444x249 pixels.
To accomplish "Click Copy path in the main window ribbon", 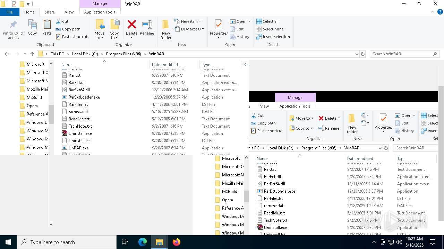I will [x=68, y=29].
